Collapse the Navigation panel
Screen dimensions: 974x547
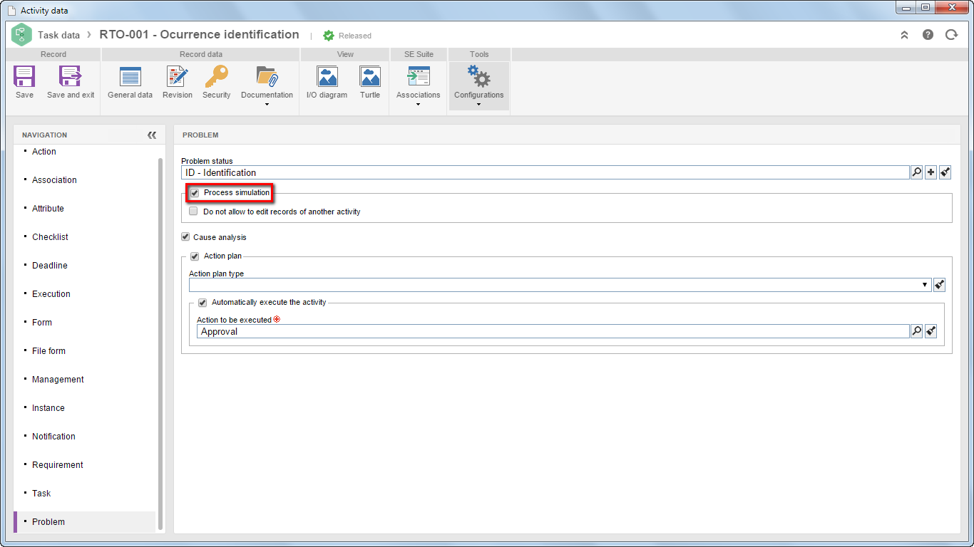pos(152,135)
